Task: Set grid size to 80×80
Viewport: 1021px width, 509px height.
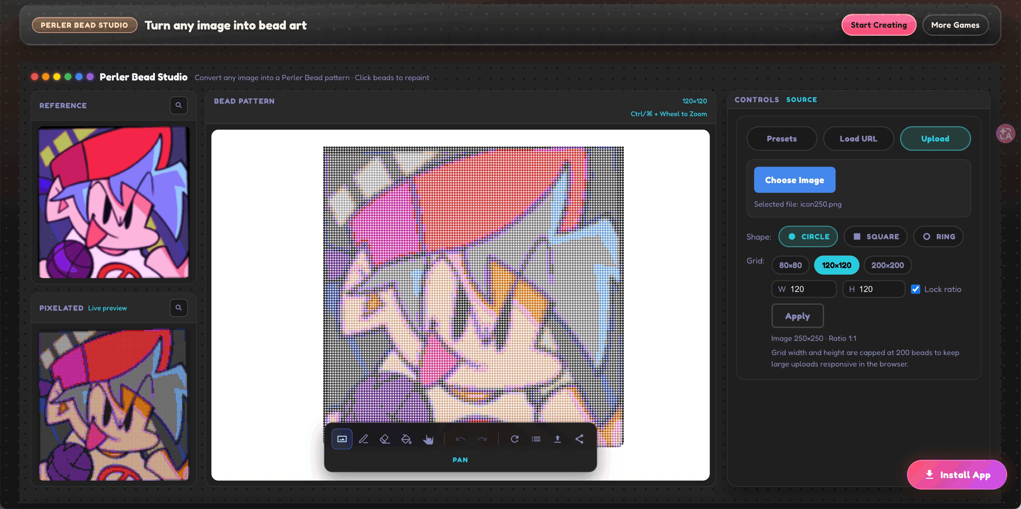Action: tap(790, 265)
